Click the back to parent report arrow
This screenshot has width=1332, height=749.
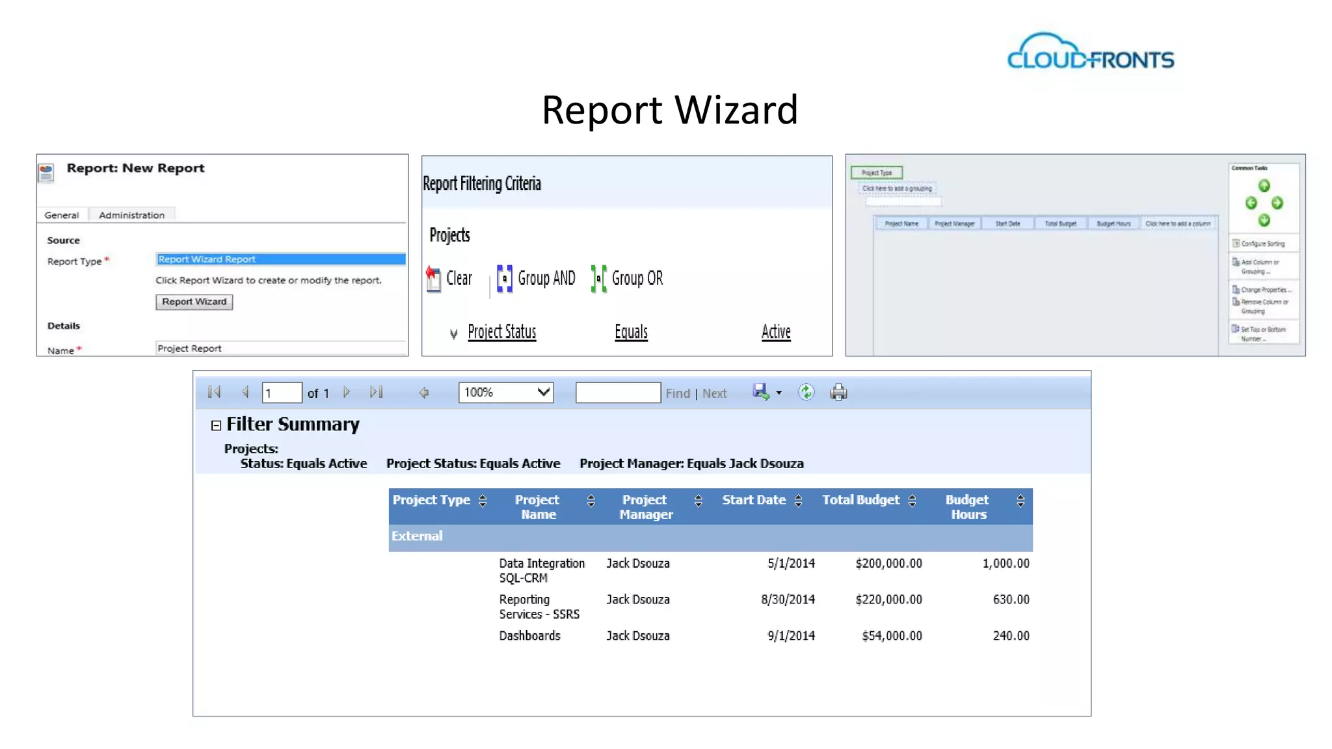point(424,393)
